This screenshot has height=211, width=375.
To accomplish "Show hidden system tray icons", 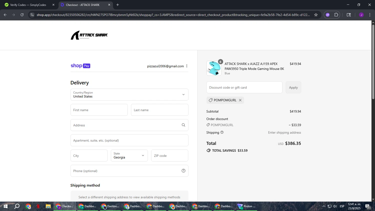I will (x=324, y=206).
